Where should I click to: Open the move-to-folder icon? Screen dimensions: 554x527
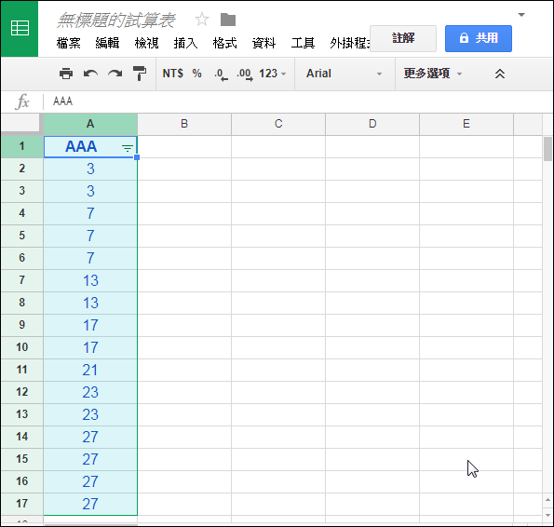click(x=228, y=20)
